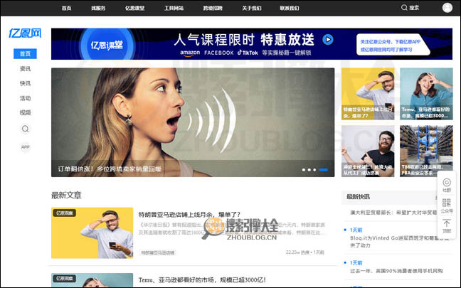The width and height of the screenshot is (461, 288).
Task: Show the 公众号 QR code icon
Action: click(447, 205)
